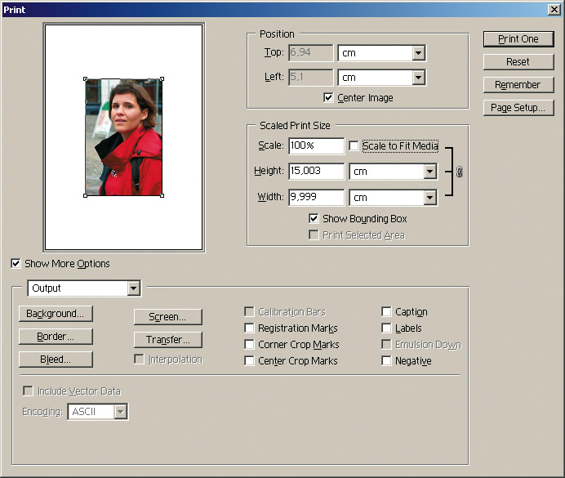Open the Width units dropdown

[430, 198]
